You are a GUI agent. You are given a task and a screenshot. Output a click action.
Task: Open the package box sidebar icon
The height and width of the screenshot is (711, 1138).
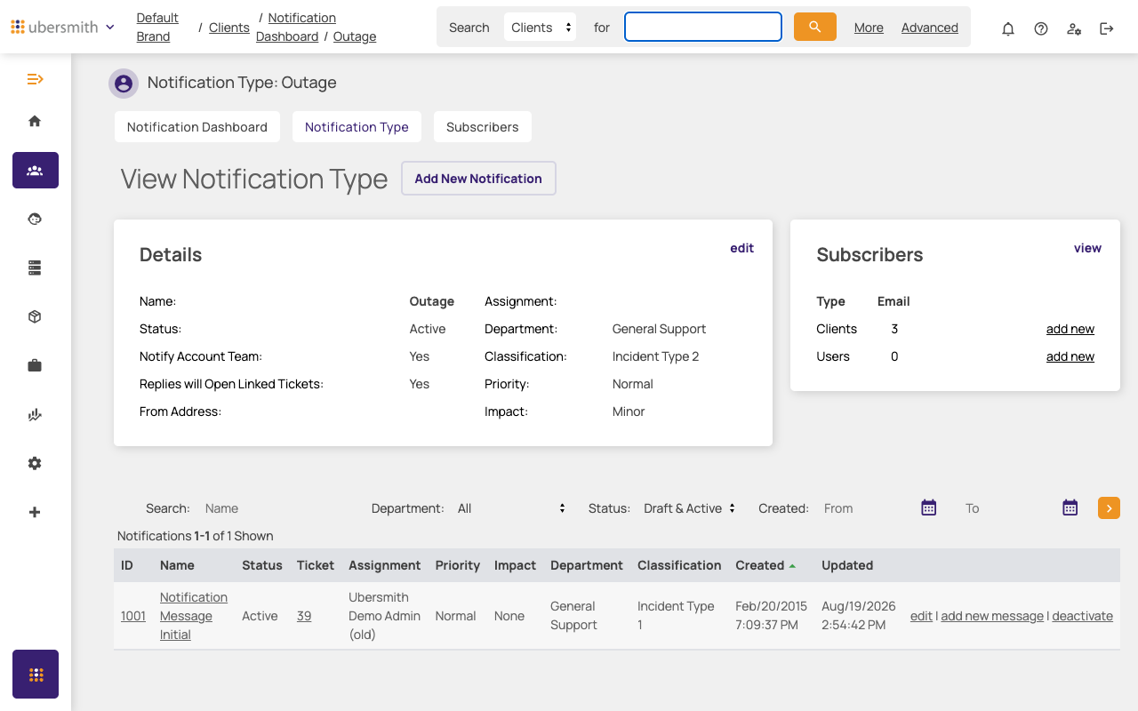[x=35, y=316]
